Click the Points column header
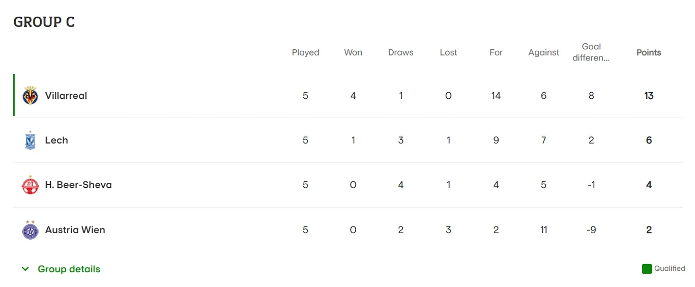Screen dimensions: 695x287 coord(649,52)
